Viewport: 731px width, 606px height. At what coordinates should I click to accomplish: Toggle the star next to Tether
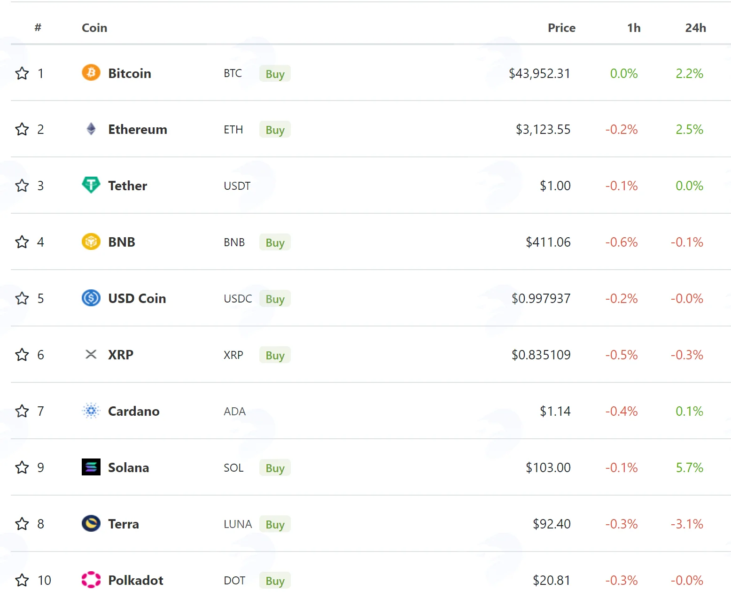point(22,186)
